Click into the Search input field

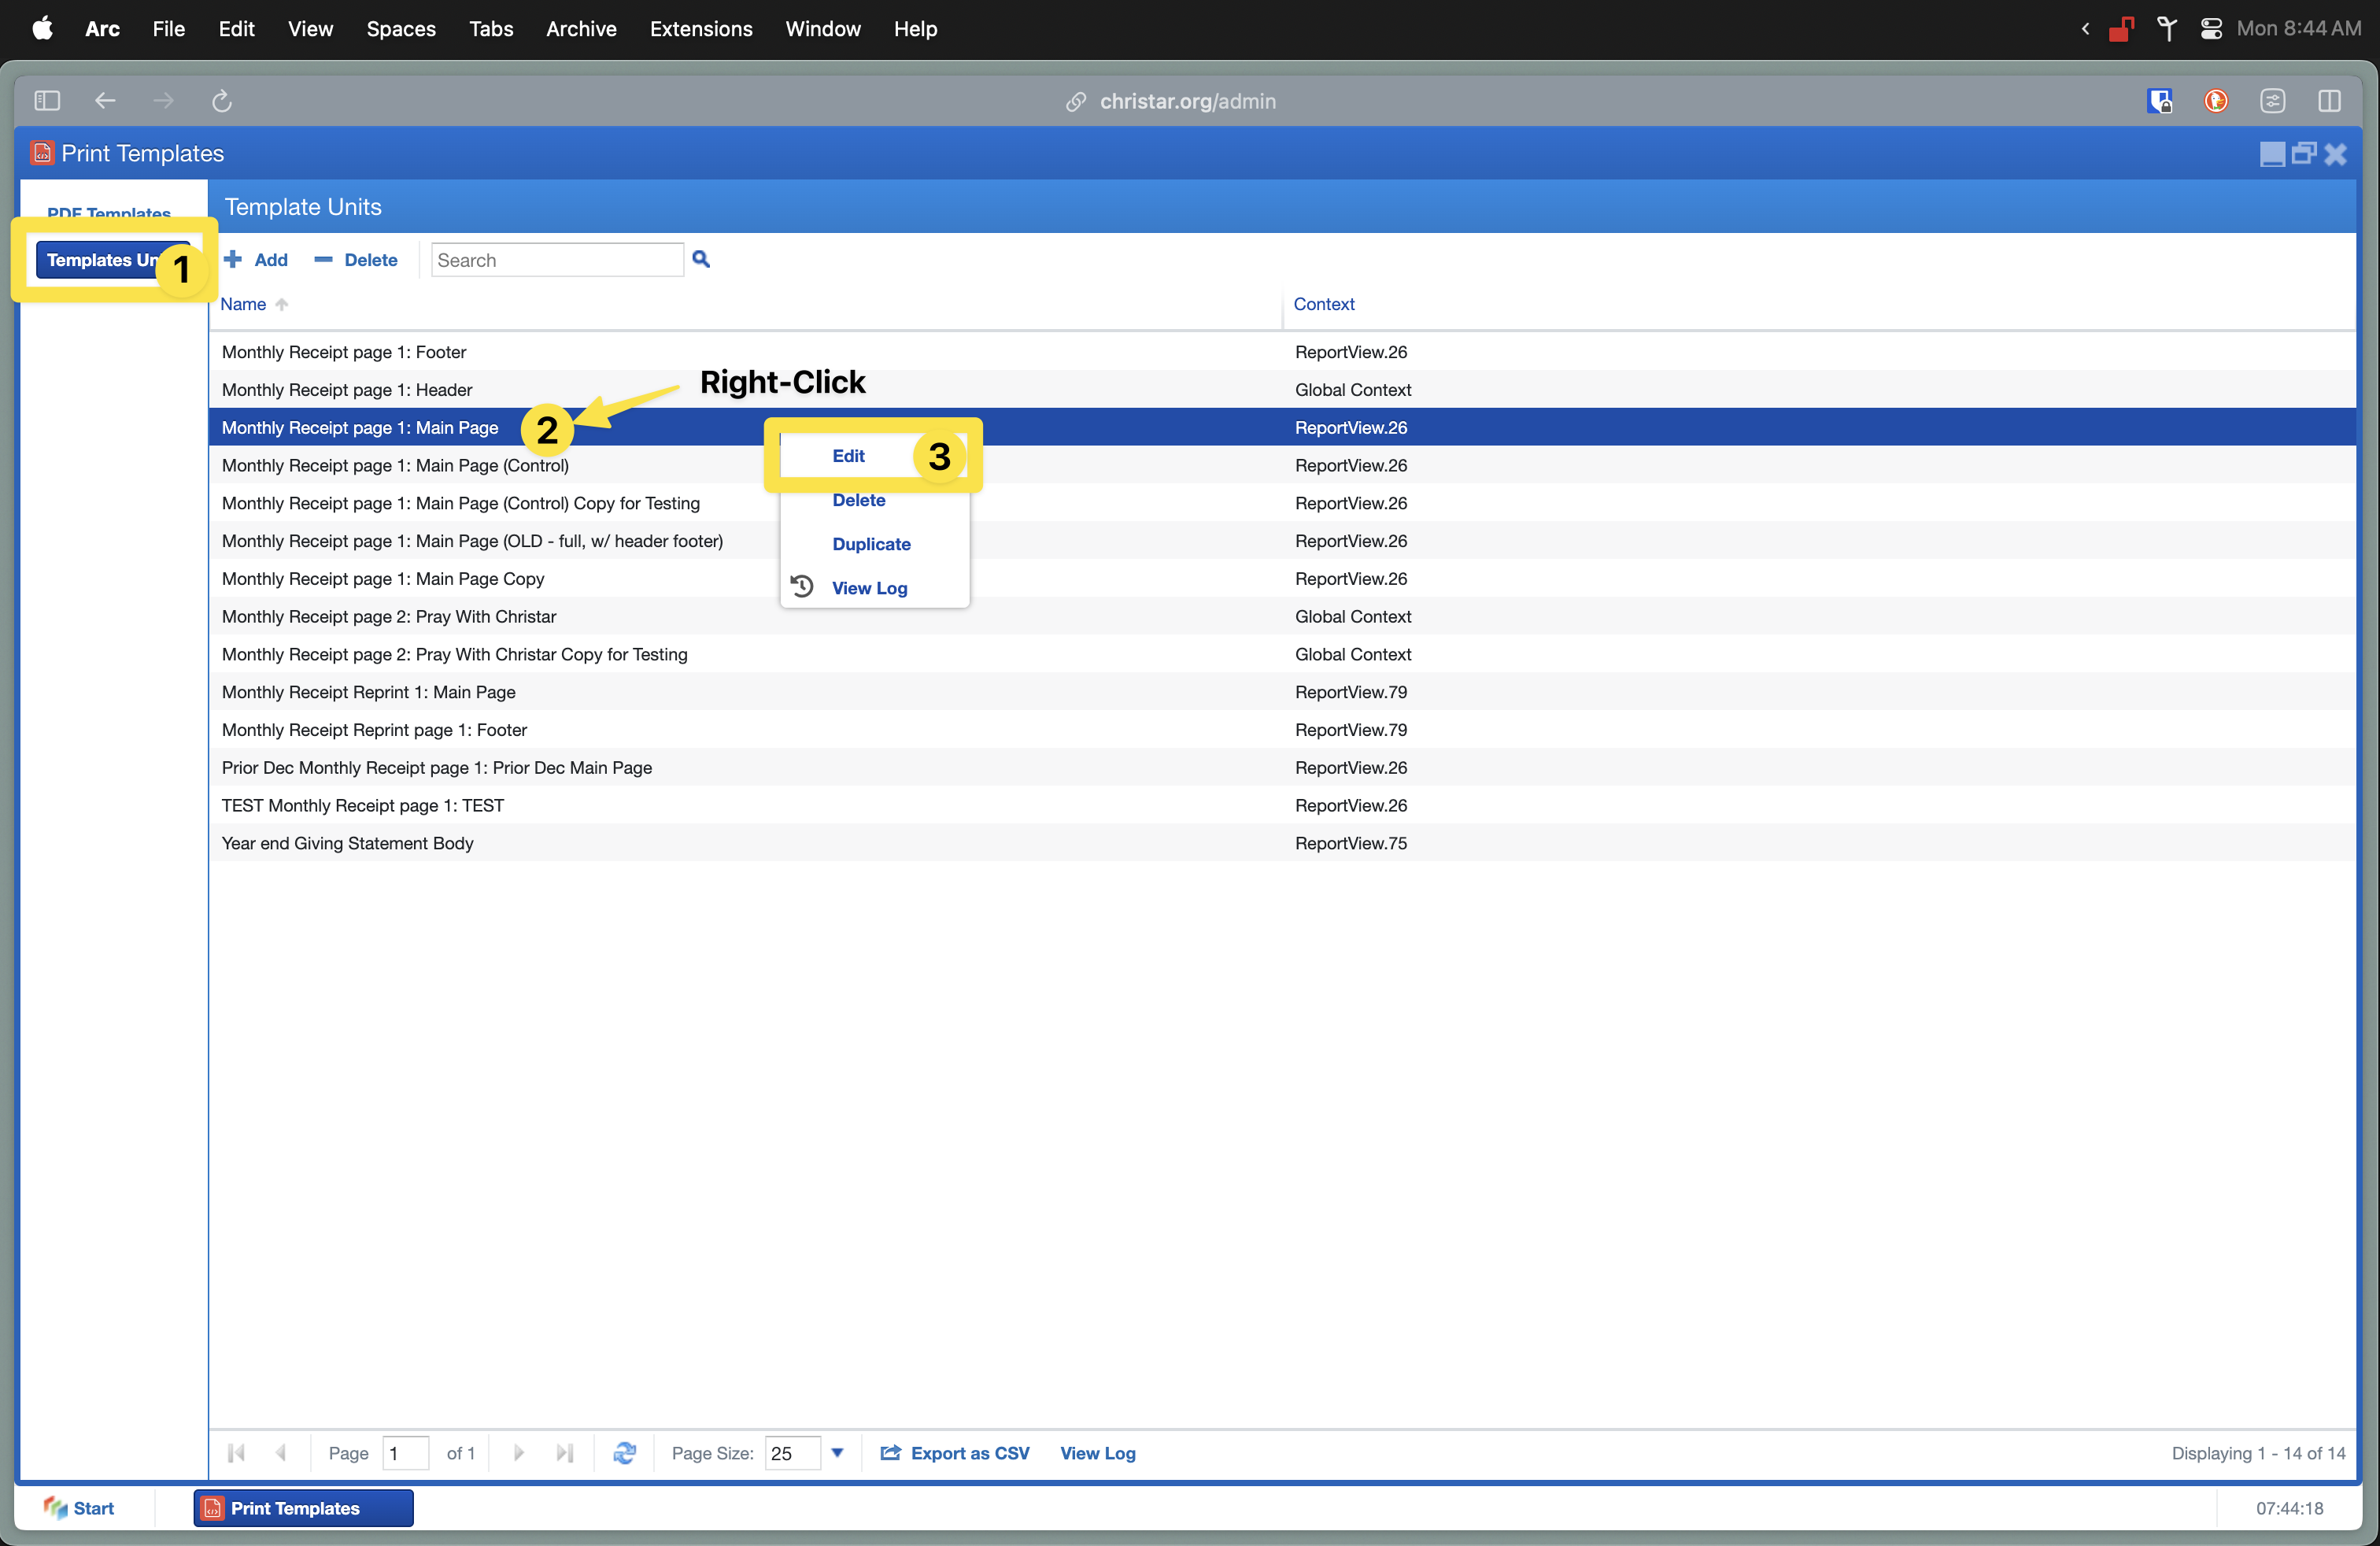(557, 260)
